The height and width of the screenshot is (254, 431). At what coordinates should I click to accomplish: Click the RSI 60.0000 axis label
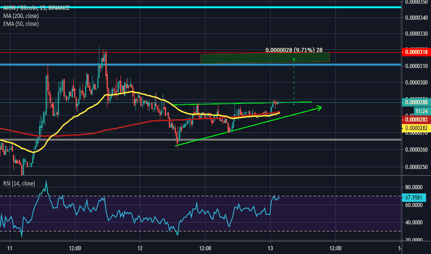414,205
